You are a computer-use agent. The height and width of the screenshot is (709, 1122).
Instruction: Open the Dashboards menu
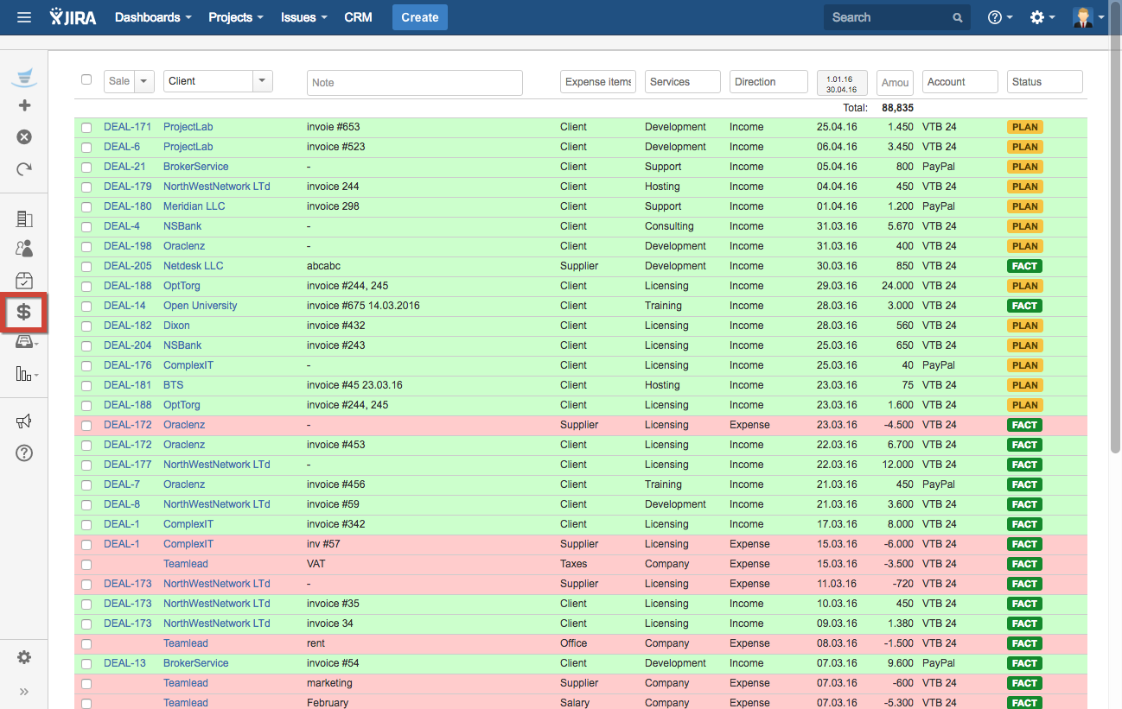click(152, 17)
